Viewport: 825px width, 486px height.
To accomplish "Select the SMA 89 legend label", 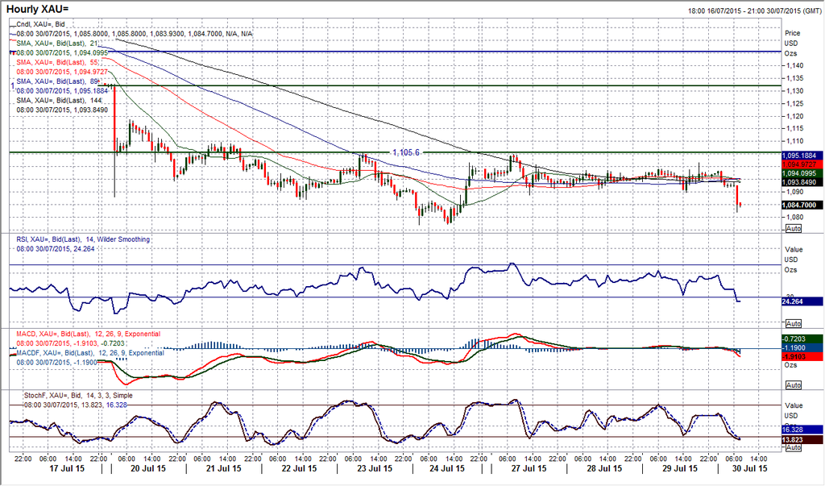I will [x=58, y=81].
